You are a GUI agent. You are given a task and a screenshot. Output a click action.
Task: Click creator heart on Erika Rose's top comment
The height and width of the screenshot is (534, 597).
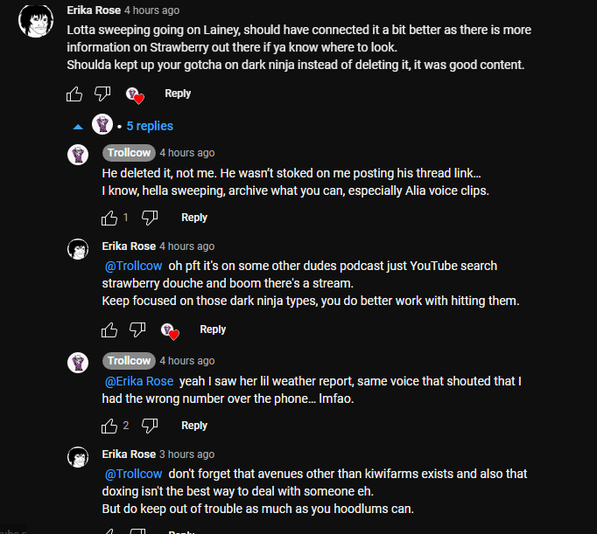[134, 94]
